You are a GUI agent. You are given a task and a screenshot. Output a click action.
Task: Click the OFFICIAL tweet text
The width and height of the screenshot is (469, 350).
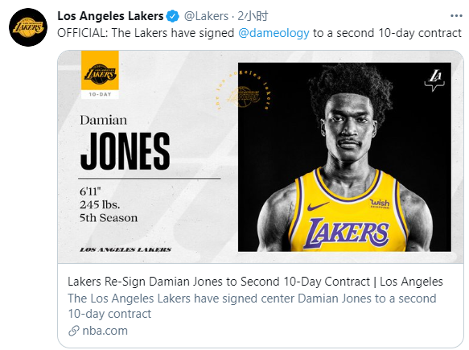point(259,33)
